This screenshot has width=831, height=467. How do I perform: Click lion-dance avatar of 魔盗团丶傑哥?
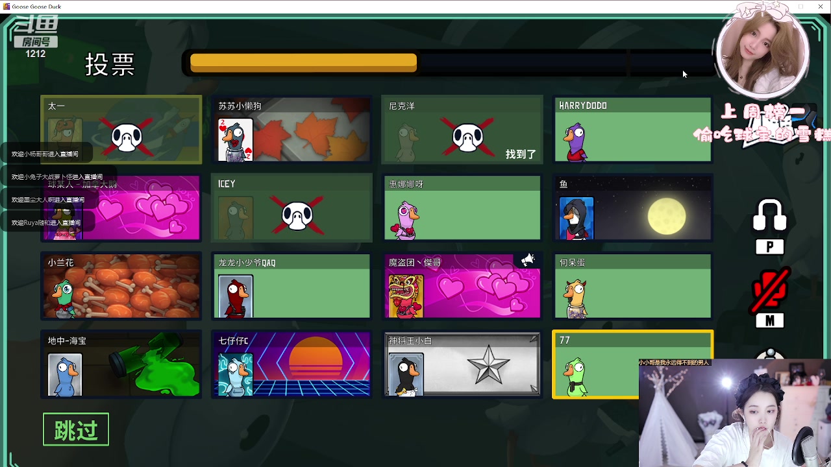(406, 296)
